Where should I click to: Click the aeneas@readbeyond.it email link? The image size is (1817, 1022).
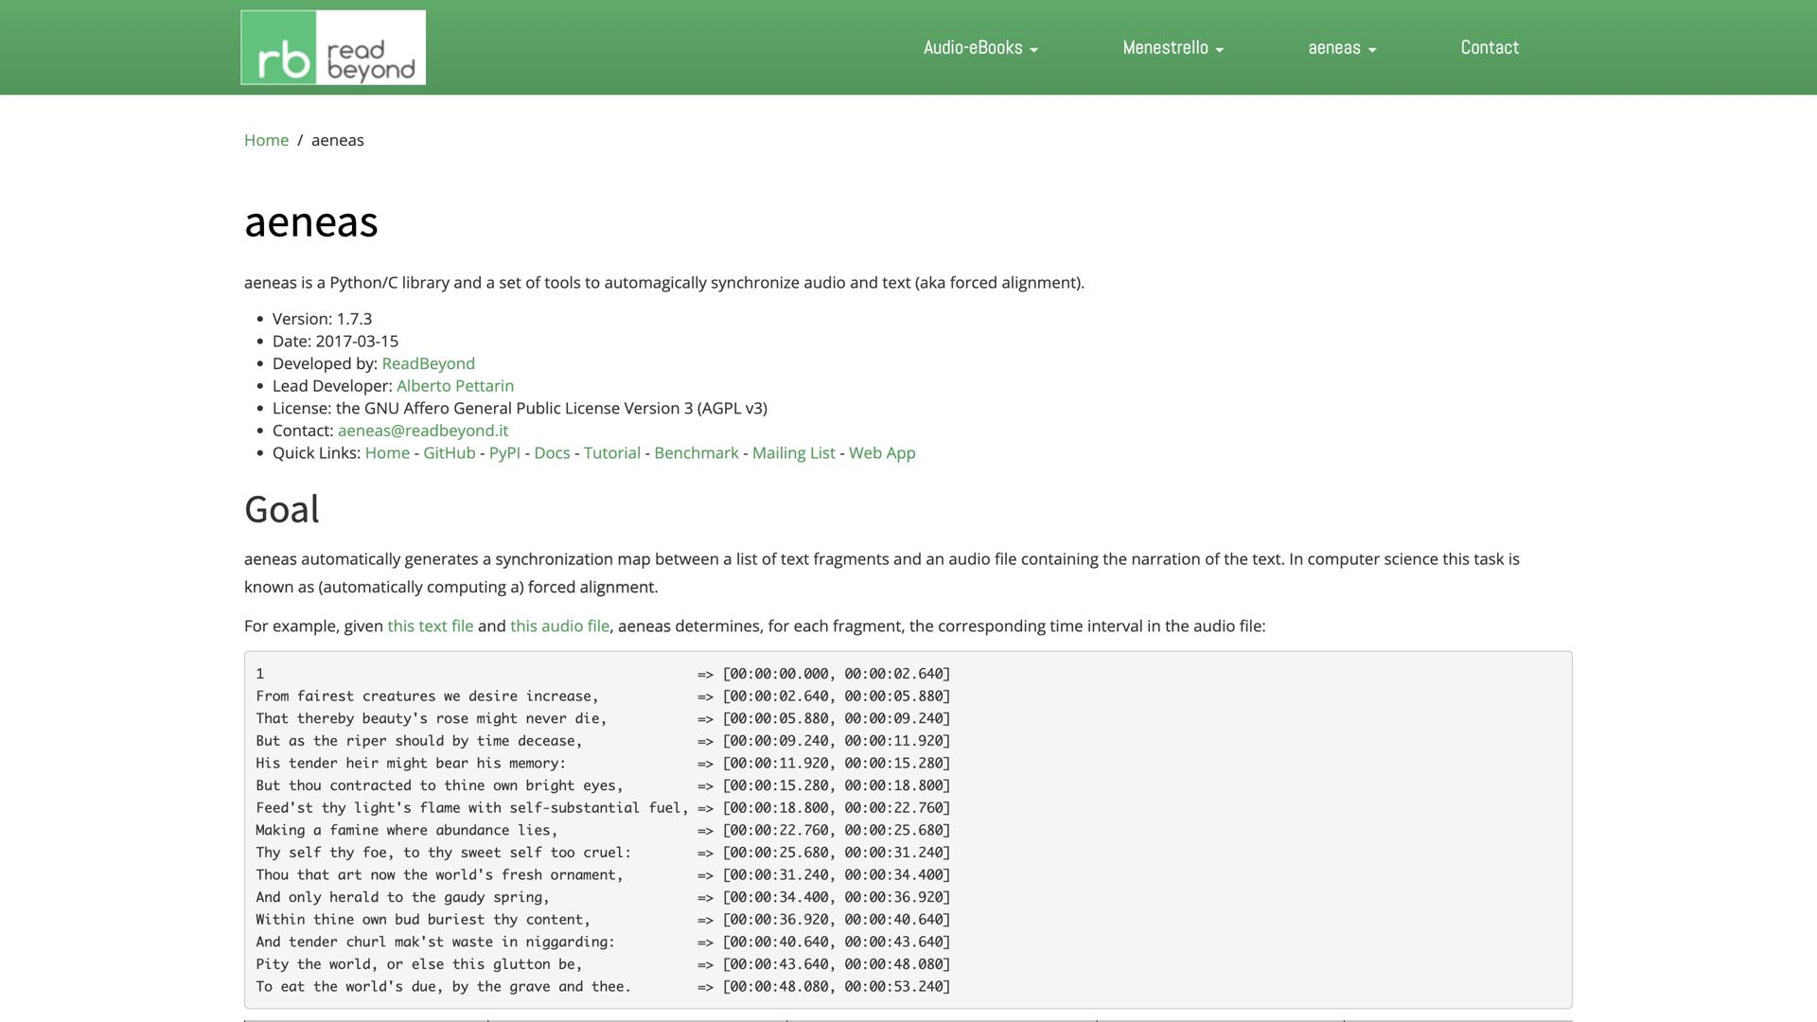[x=422, y=431]
